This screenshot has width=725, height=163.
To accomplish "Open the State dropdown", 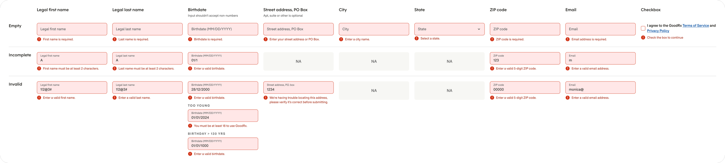I will pyautogui.click(x=449, y=29).
